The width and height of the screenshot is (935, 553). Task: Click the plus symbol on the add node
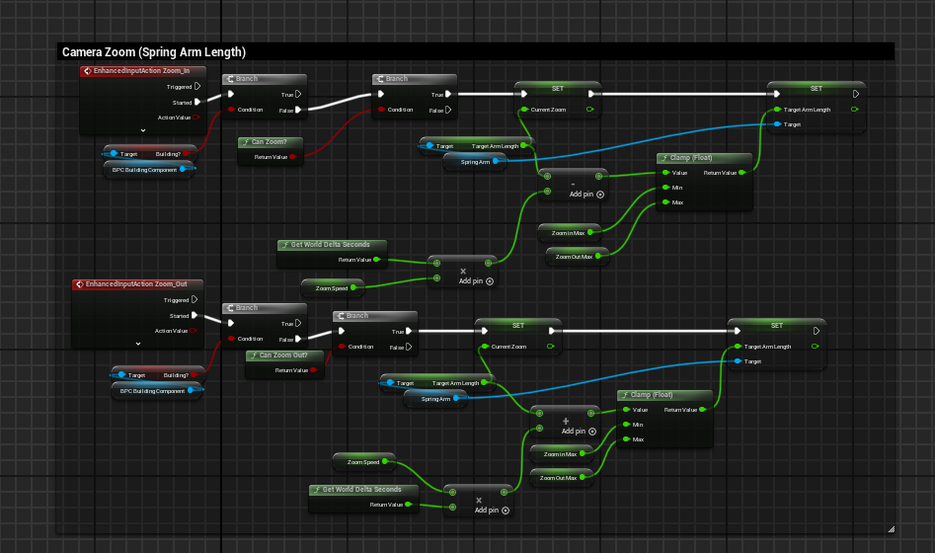566,419
